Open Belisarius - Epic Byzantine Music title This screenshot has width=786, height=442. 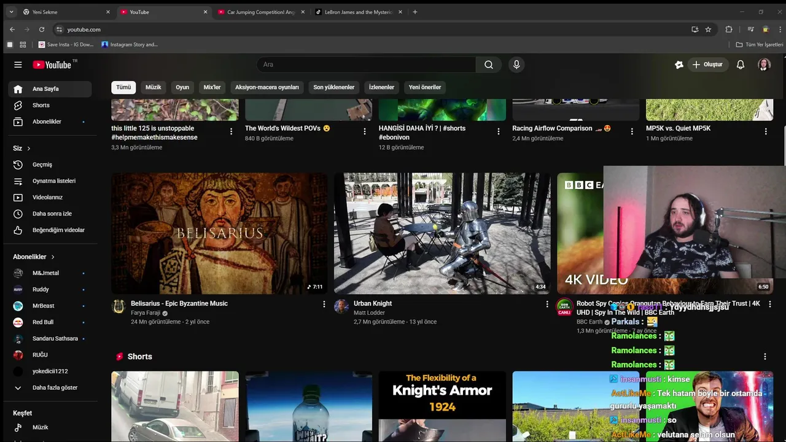pyautogui.click(x=179, y=303)
